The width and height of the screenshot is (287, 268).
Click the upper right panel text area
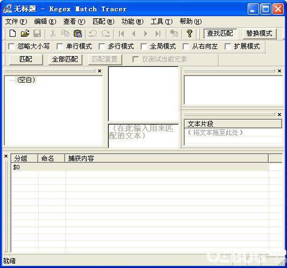234,90
